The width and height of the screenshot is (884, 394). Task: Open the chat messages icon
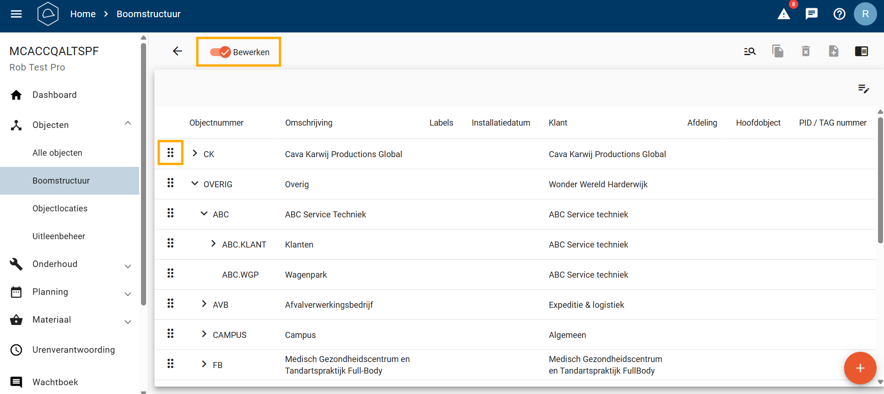click(x=811, y=14)
